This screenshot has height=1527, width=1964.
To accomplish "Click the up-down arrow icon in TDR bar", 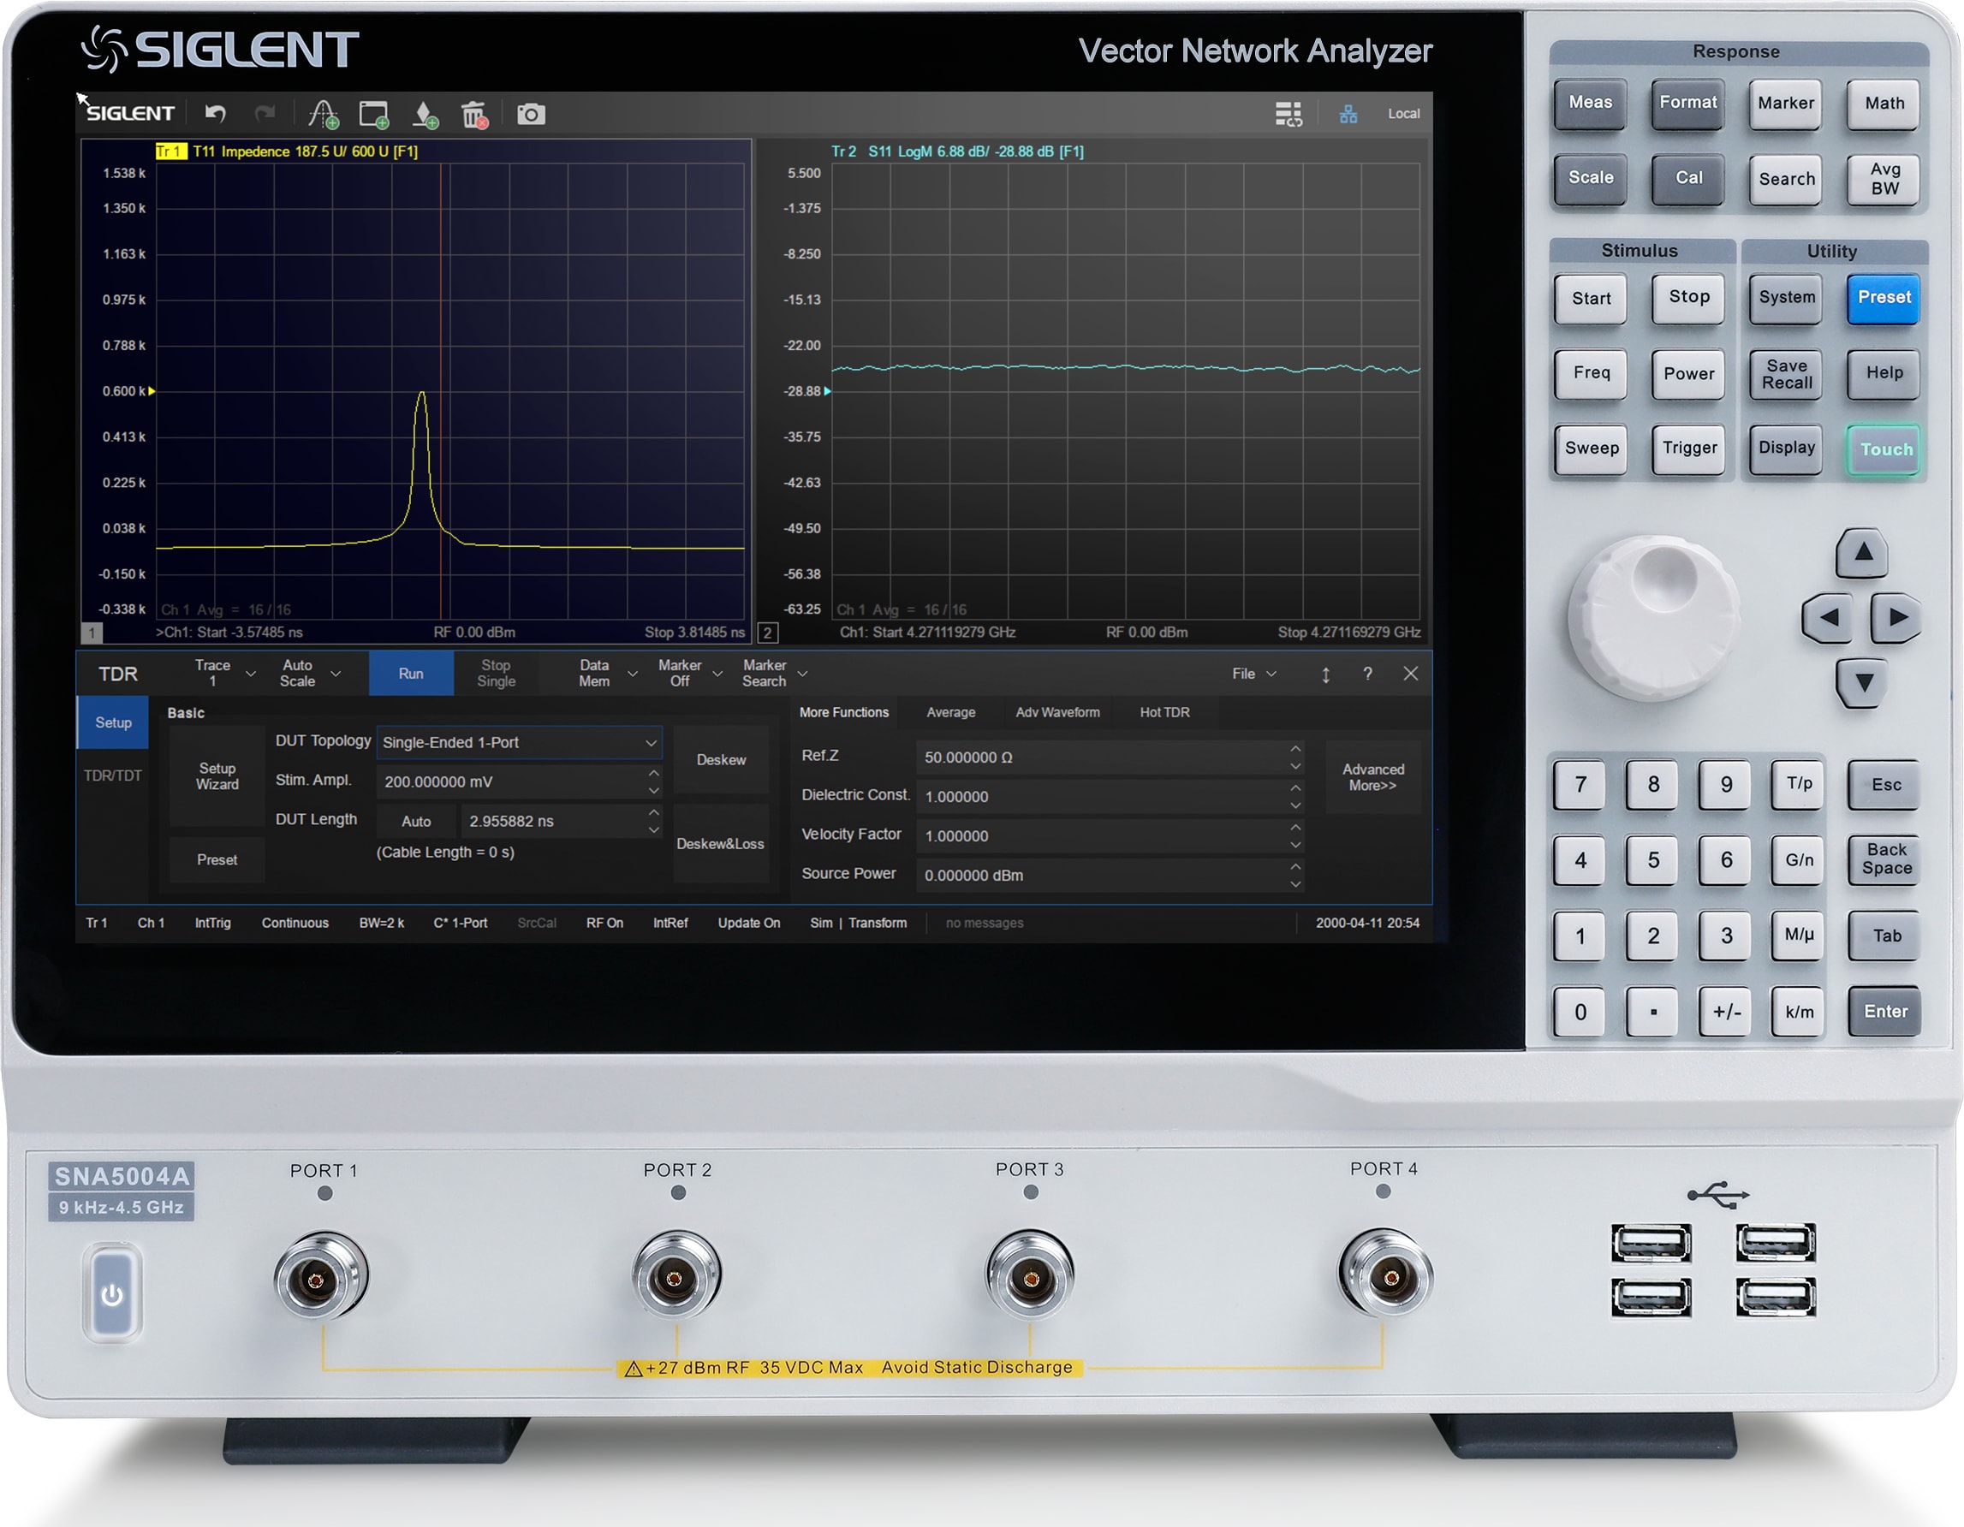I will (1324, 674).
